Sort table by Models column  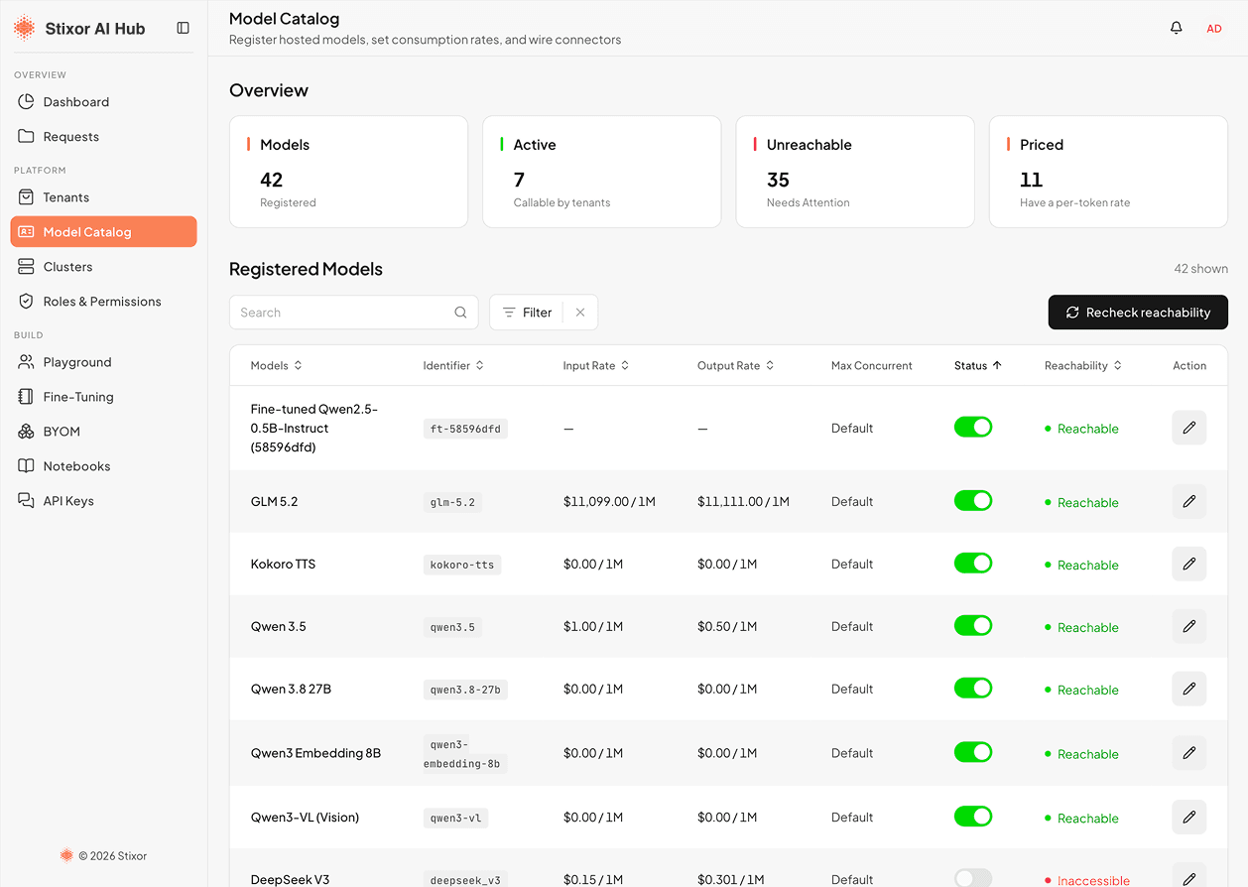[276, 365]
